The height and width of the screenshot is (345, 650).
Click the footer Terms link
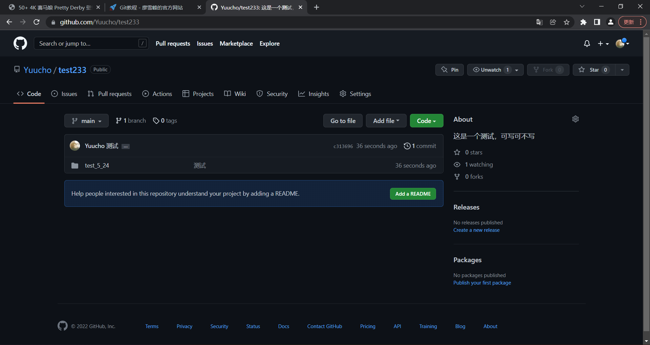click(x=152, y=326)
